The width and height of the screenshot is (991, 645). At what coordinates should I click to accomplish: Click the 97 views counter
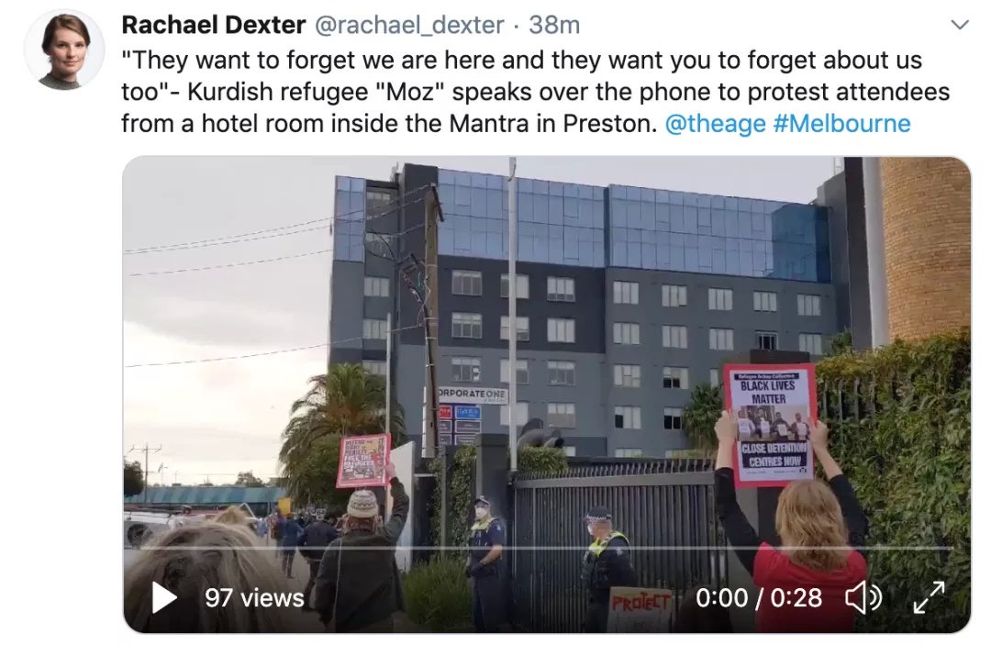[x=255, y=597]
